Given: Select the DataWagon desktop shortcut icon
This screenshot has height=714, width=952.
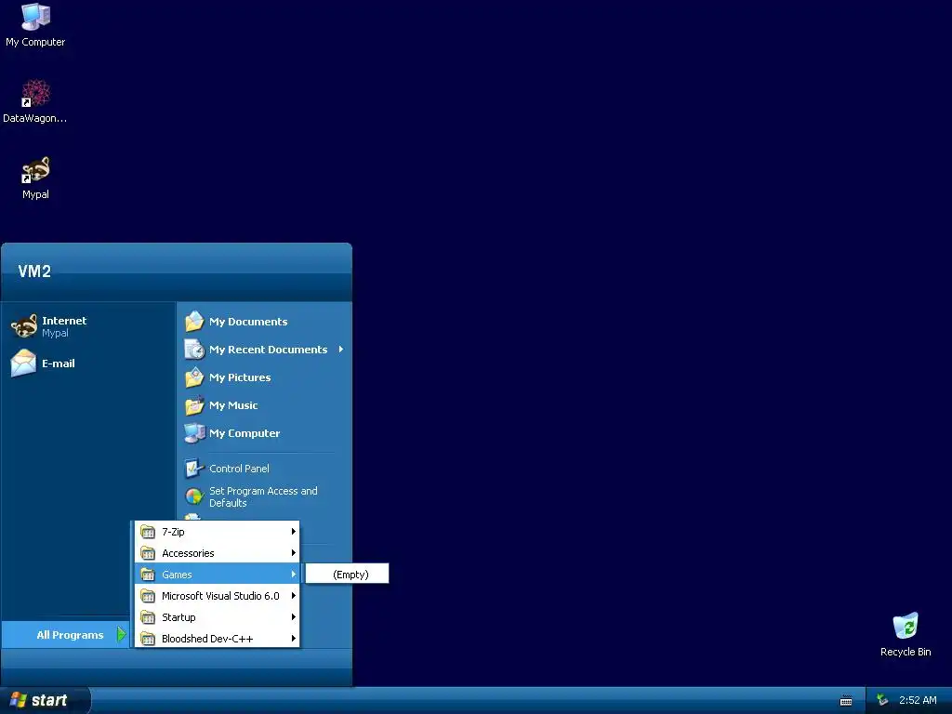Looking at the screenshot, I should (35, 94).
